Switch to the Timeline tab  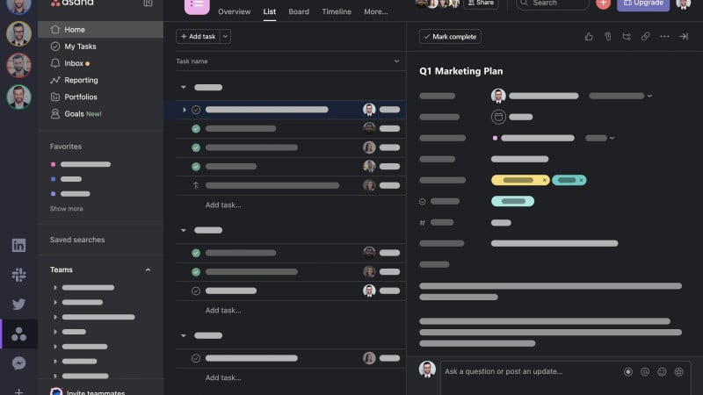click(x=337, y=11)
